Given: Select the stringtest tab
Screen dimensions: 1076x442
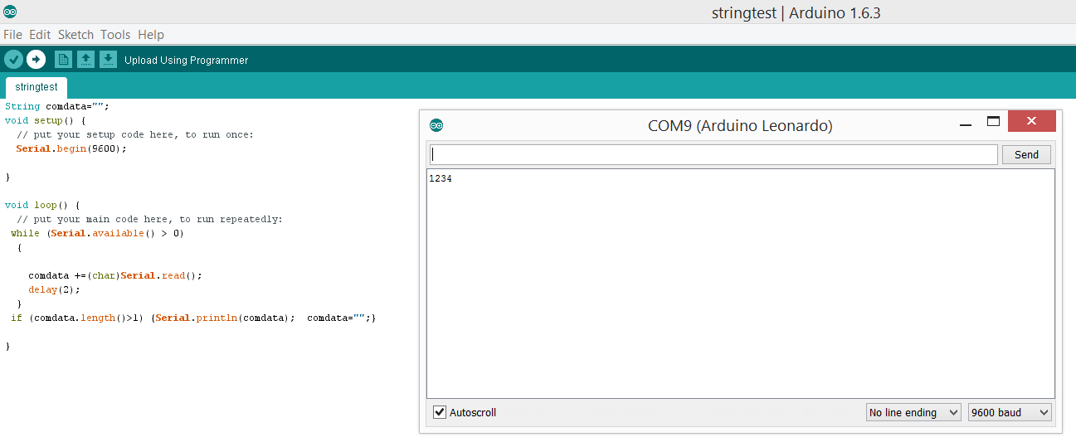Looking at the screenshot, I should (37, 87).
